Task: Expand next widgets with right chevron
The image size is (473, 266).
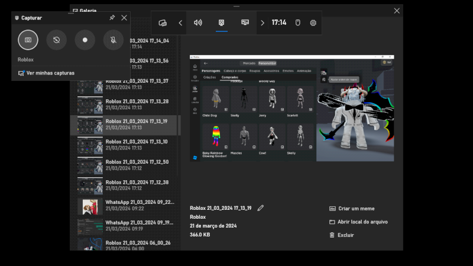Action: pos(263,23)
